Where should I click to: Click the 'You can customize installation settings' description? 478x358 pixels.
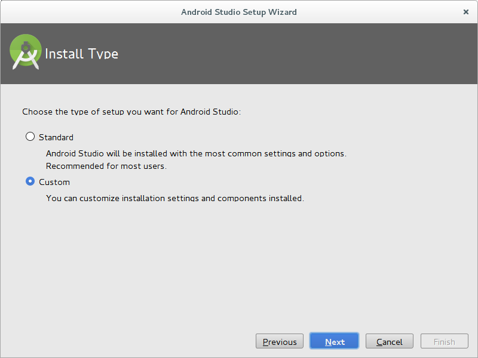tap(175, 198)
